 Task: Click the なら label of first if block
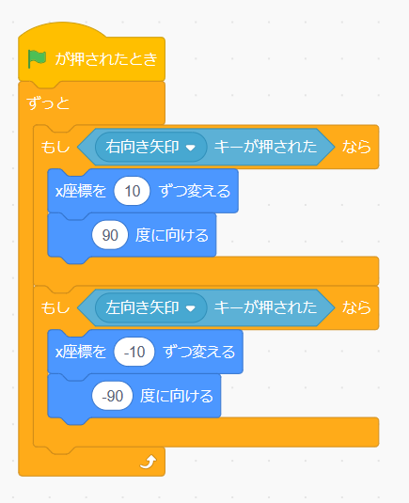[x=356, y=147]
